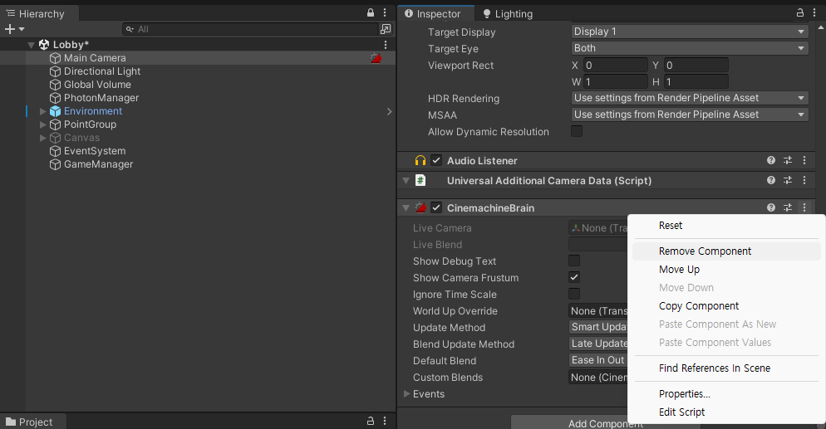The width and height of the screenshot is (826, 429).
Task: Disable the Audio Listener component checkbox
Action: [436, 160]
